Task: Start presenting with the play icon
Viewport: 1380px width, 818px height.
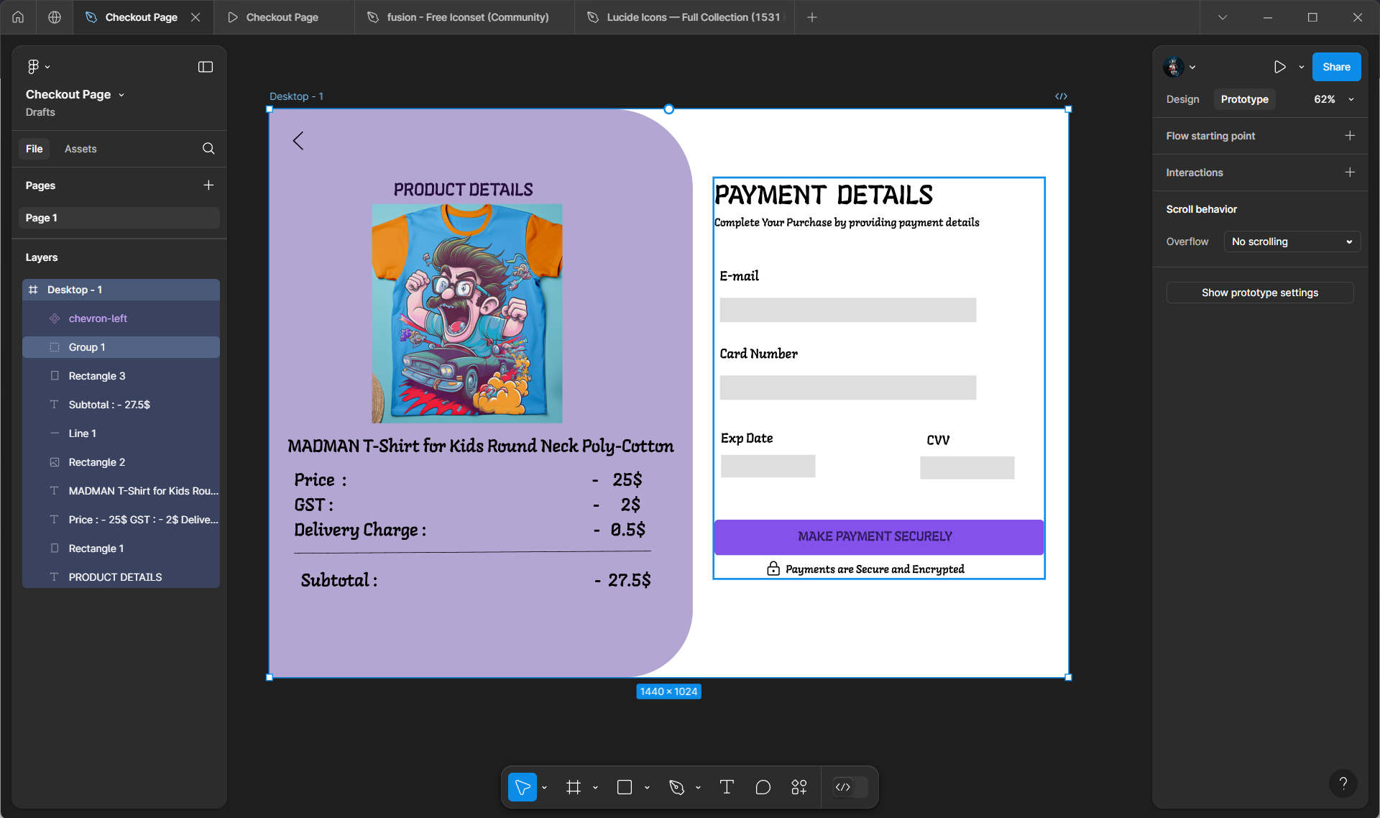Action: point(1279,67)
